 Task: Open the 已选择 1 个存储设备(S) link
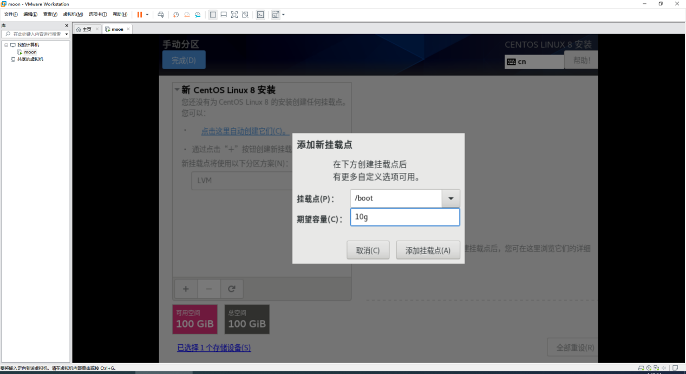coord(214,348)
